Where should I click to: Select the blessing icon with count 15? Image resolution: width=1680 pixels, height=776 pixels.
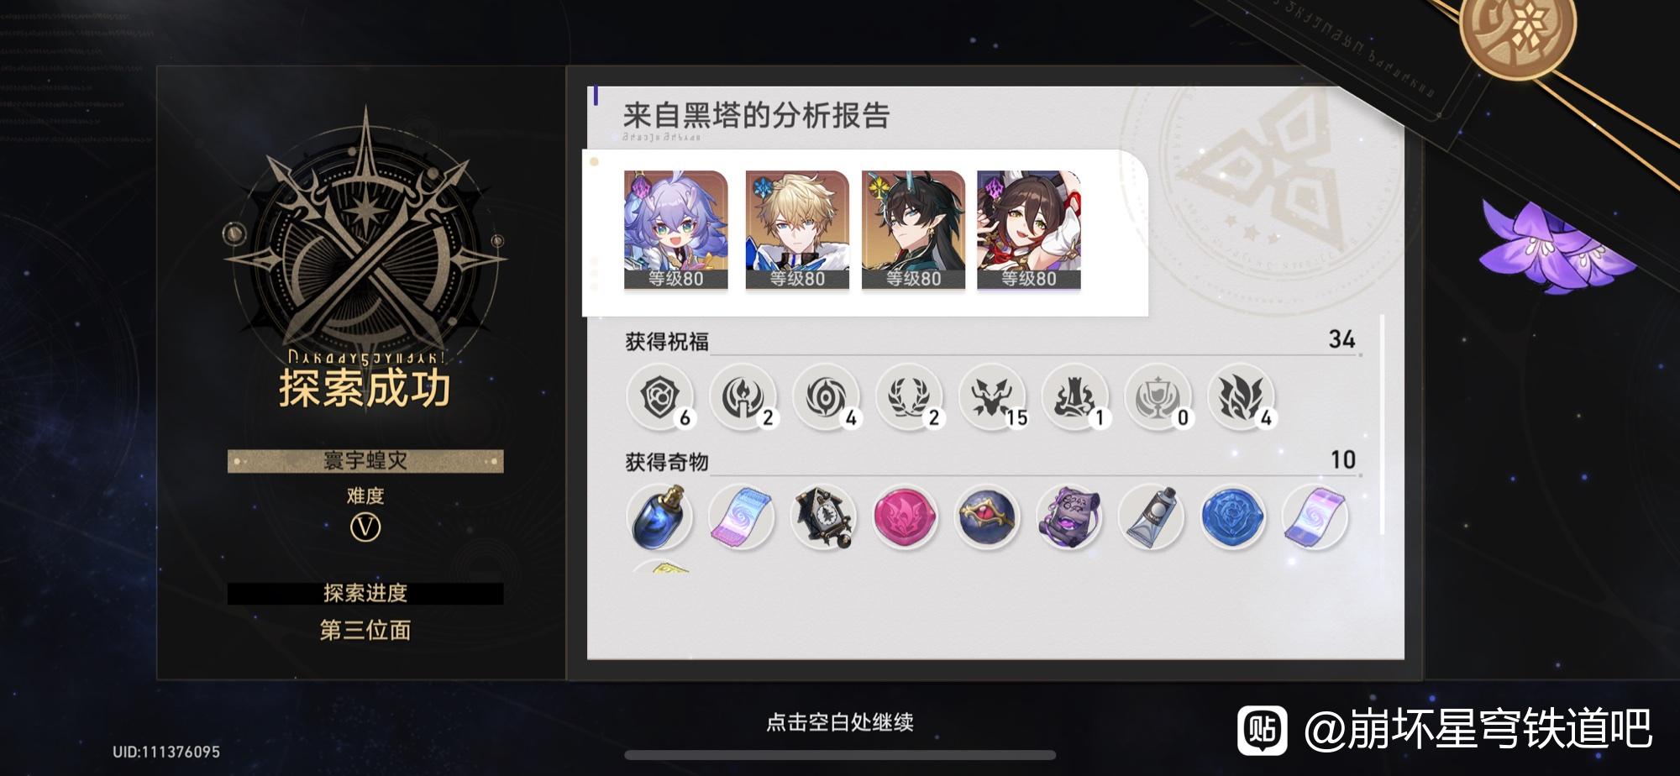[992, 396]
